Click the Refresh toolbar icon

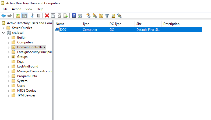click(59, 16)
